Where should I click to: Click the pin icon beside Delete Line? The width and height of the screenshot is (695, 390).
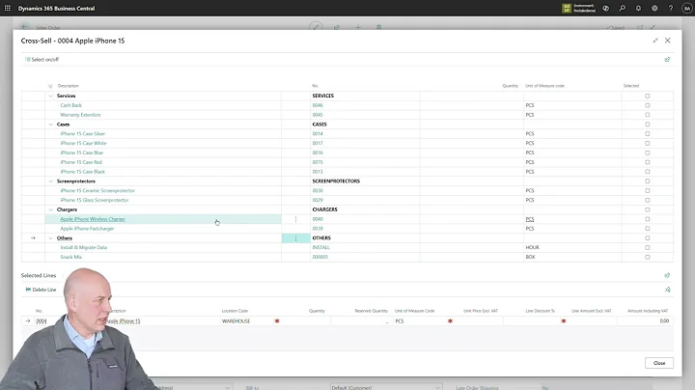(667, 290)
